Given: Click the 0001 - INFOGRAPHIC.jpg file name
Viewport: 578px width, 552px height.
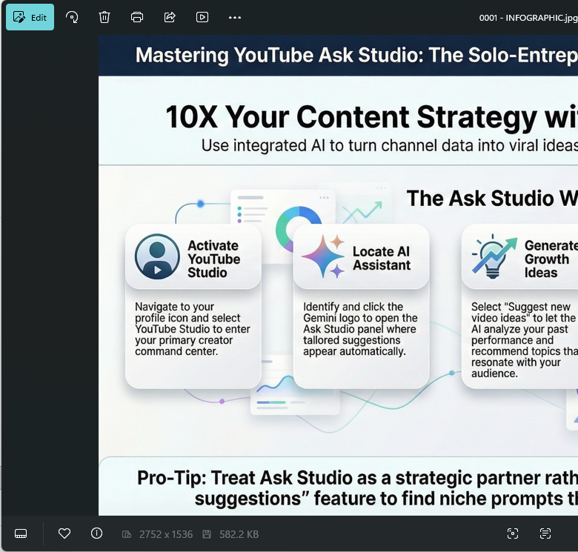Looking at the screenshot, I should (528, 17).
